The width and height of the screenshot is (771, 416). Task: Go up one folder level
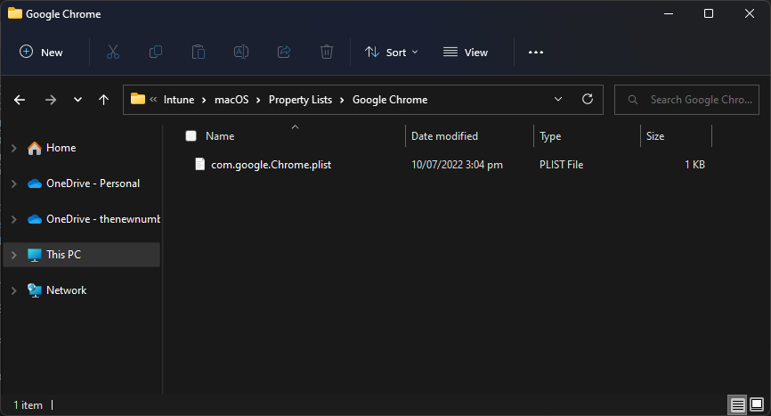(104, 100)
